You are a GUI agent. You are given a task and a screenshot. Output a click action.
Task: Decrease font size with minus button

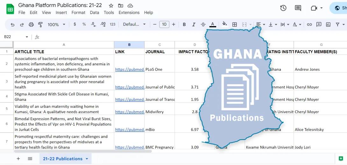tap(155, 24)
